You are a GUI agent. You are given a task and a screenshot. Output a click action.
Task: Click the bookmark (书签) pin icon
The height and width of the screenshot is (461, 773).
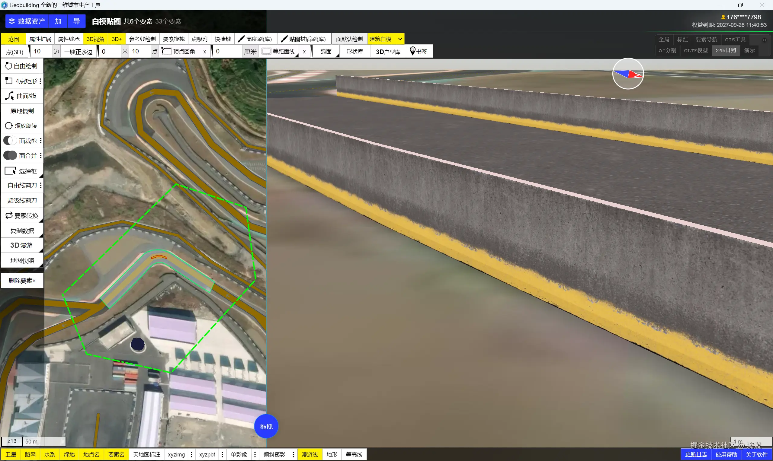click(412, 51)
